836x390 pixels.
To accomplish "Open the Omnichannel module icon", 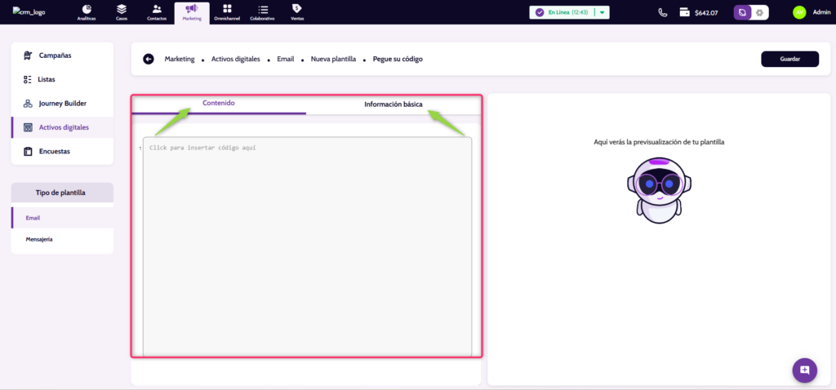I will pos(226,11).
